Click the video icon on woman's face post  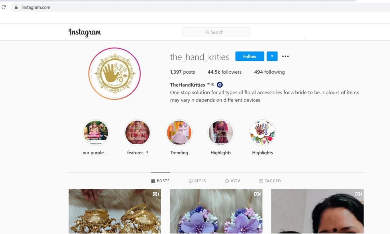[358, 194]
